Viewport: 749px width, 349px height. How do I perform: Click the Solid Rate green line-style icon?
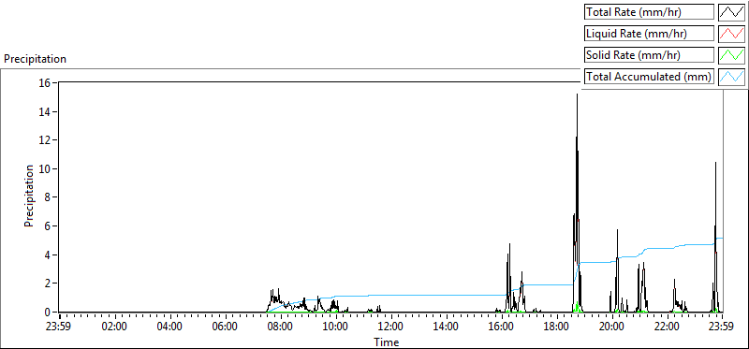731,54
